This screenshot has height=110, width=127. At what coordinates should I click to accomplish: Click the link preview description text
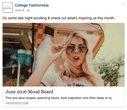coord(59,98)
